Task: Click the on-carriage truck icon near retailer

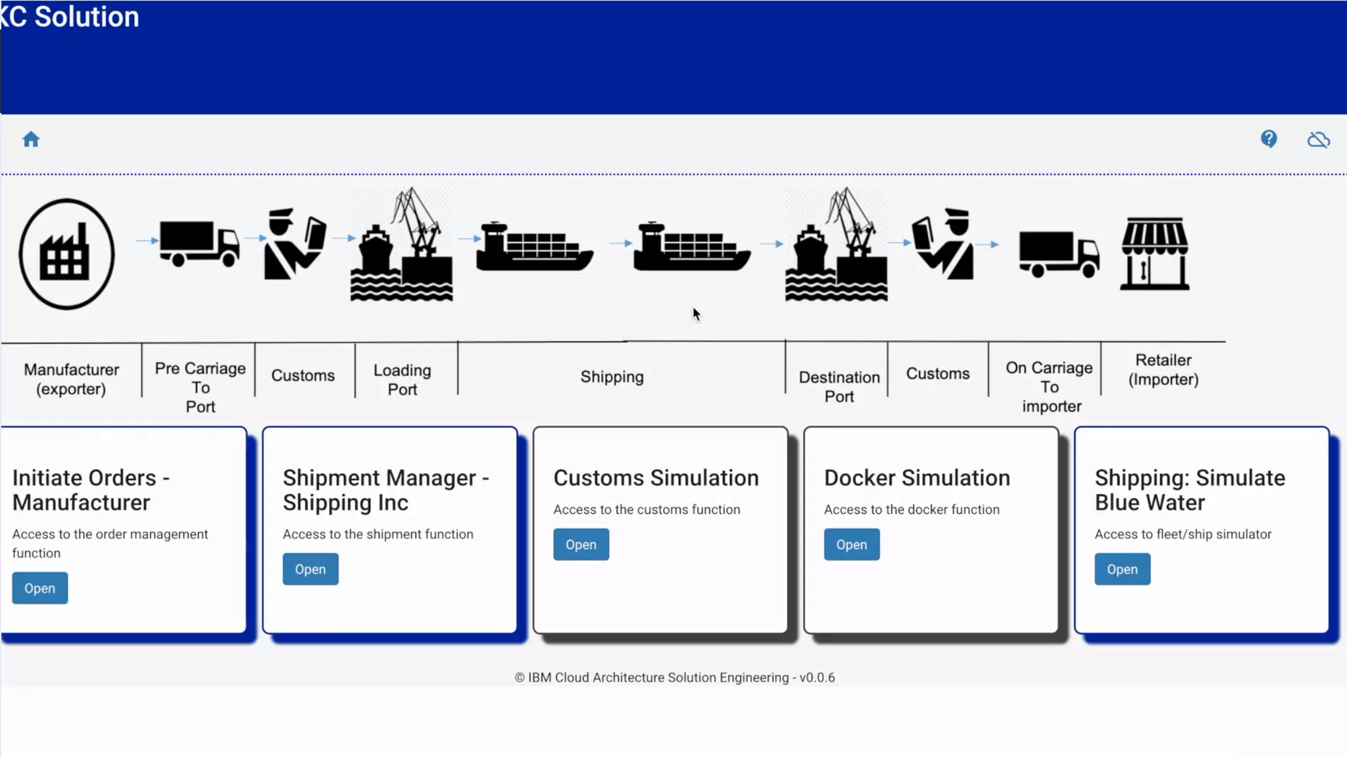Action: (1058, 254)
